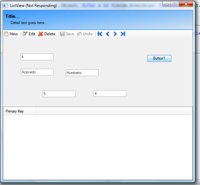Select the field with 4 beside the 5 field
200x185 pixels.
coord(110,93)
